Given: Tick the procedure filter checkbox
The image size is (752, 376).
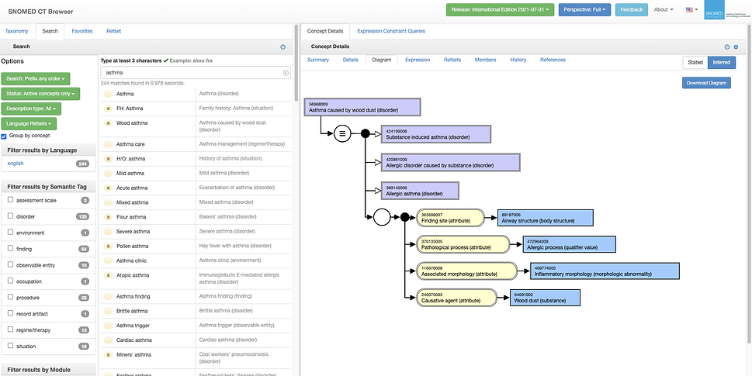Looking at the screenshot, I should (11, 298).
